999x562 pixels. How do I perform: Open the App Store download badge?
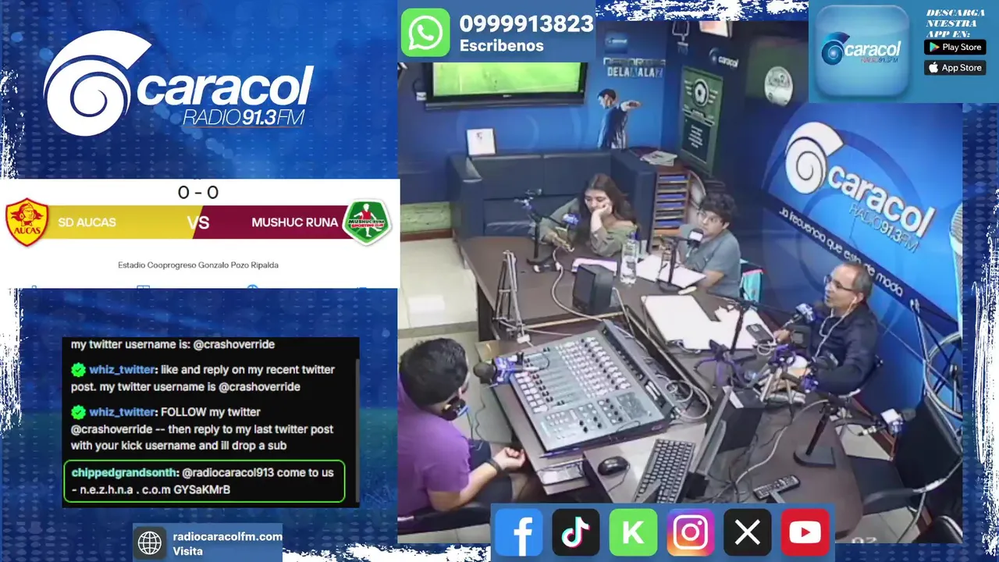click(955, 68)
